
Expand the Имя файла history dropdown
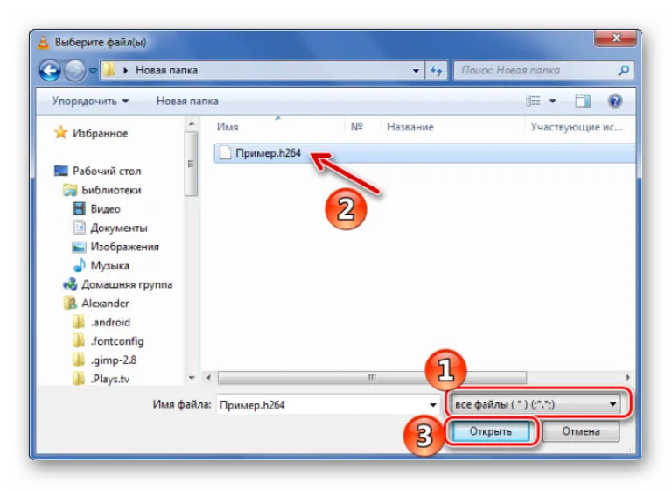(x=433, y=405)
